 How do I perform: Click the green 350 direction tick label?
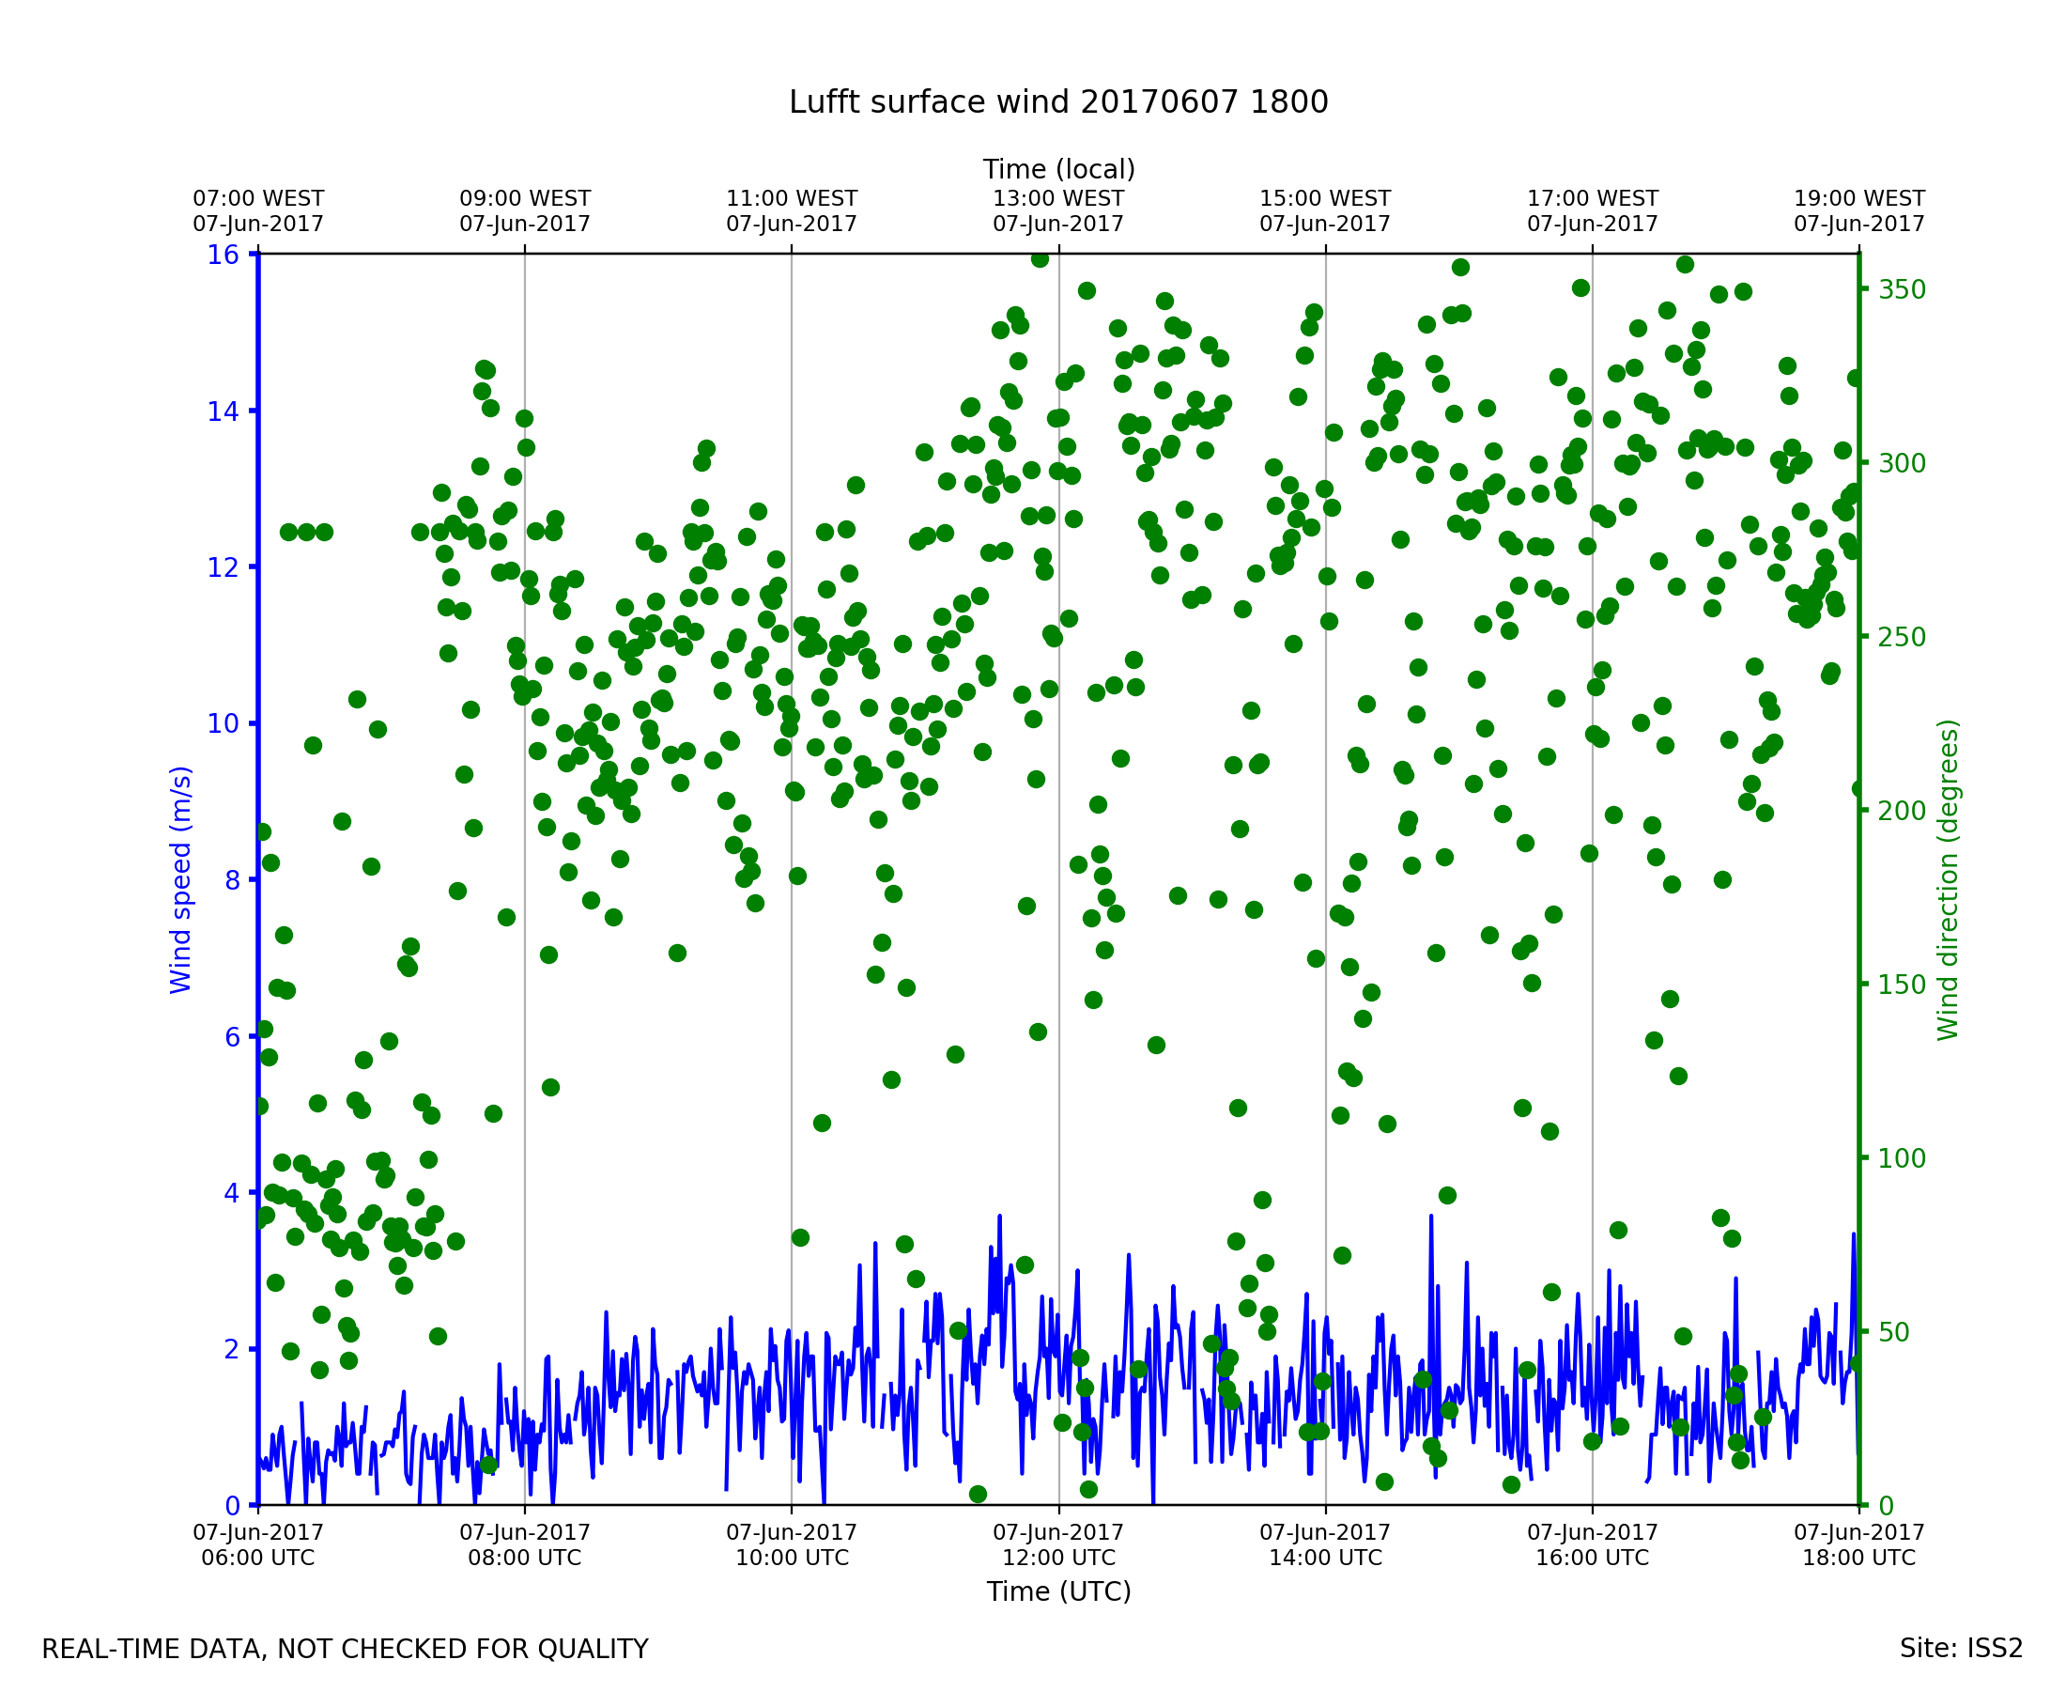coord(1902,290)
